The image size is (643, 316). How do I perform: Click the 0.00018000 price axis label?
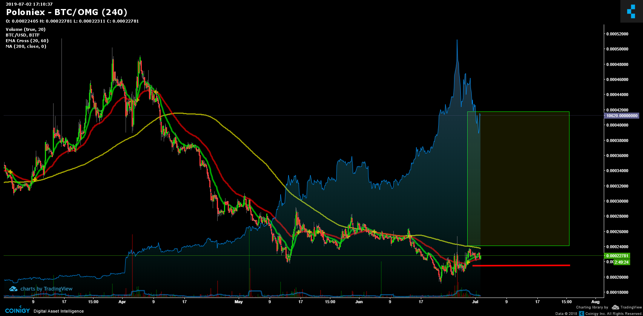click(x=618, y=292)
